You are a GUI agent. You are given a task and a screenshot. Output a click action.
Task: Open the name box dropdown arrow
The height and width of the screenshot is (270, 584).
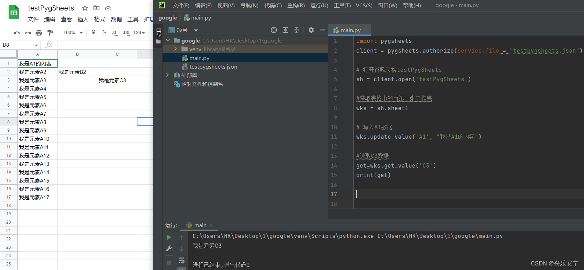(36, 45)
